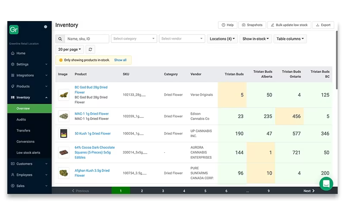Screen dimensions: 345x215
Task: Click the Home house icon
Action: point(13,53)
